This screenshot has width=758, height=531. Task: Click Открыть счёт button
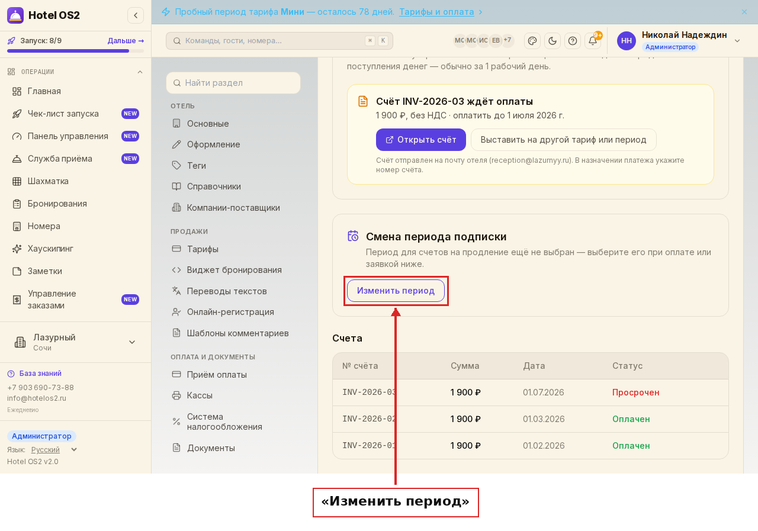tap(421, 140)
